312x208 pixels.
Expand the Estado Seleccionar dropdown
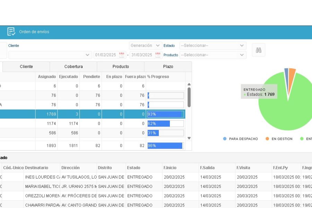pyautogui.click(x=213, y=45)
